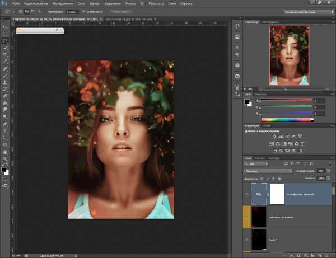This screenshot has height=258, width=336.
Task: Hide the Фотофильтр зеленый layer
Action: coord(248,194)
